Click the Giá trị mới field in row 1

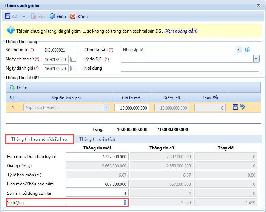tap(132, 108)
